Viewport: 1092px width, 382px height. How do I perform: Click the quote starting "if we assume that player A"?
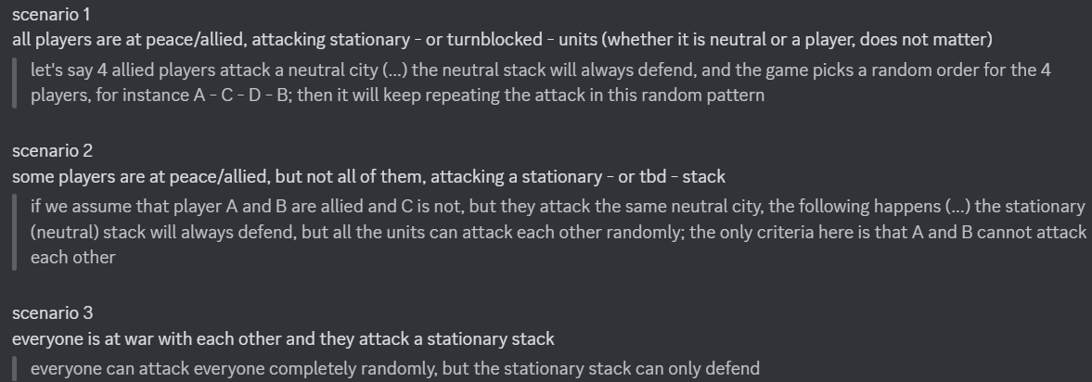point(558,233)
